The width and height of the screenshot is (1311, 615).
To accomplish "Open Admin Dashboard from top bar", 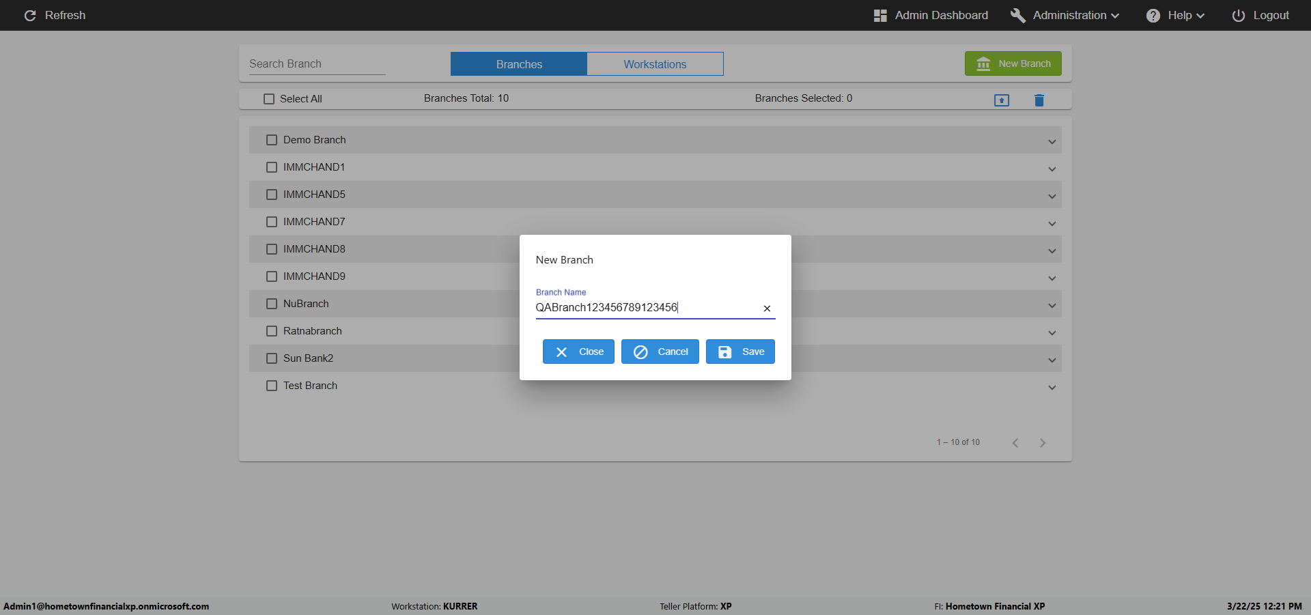I will (931, 15).
